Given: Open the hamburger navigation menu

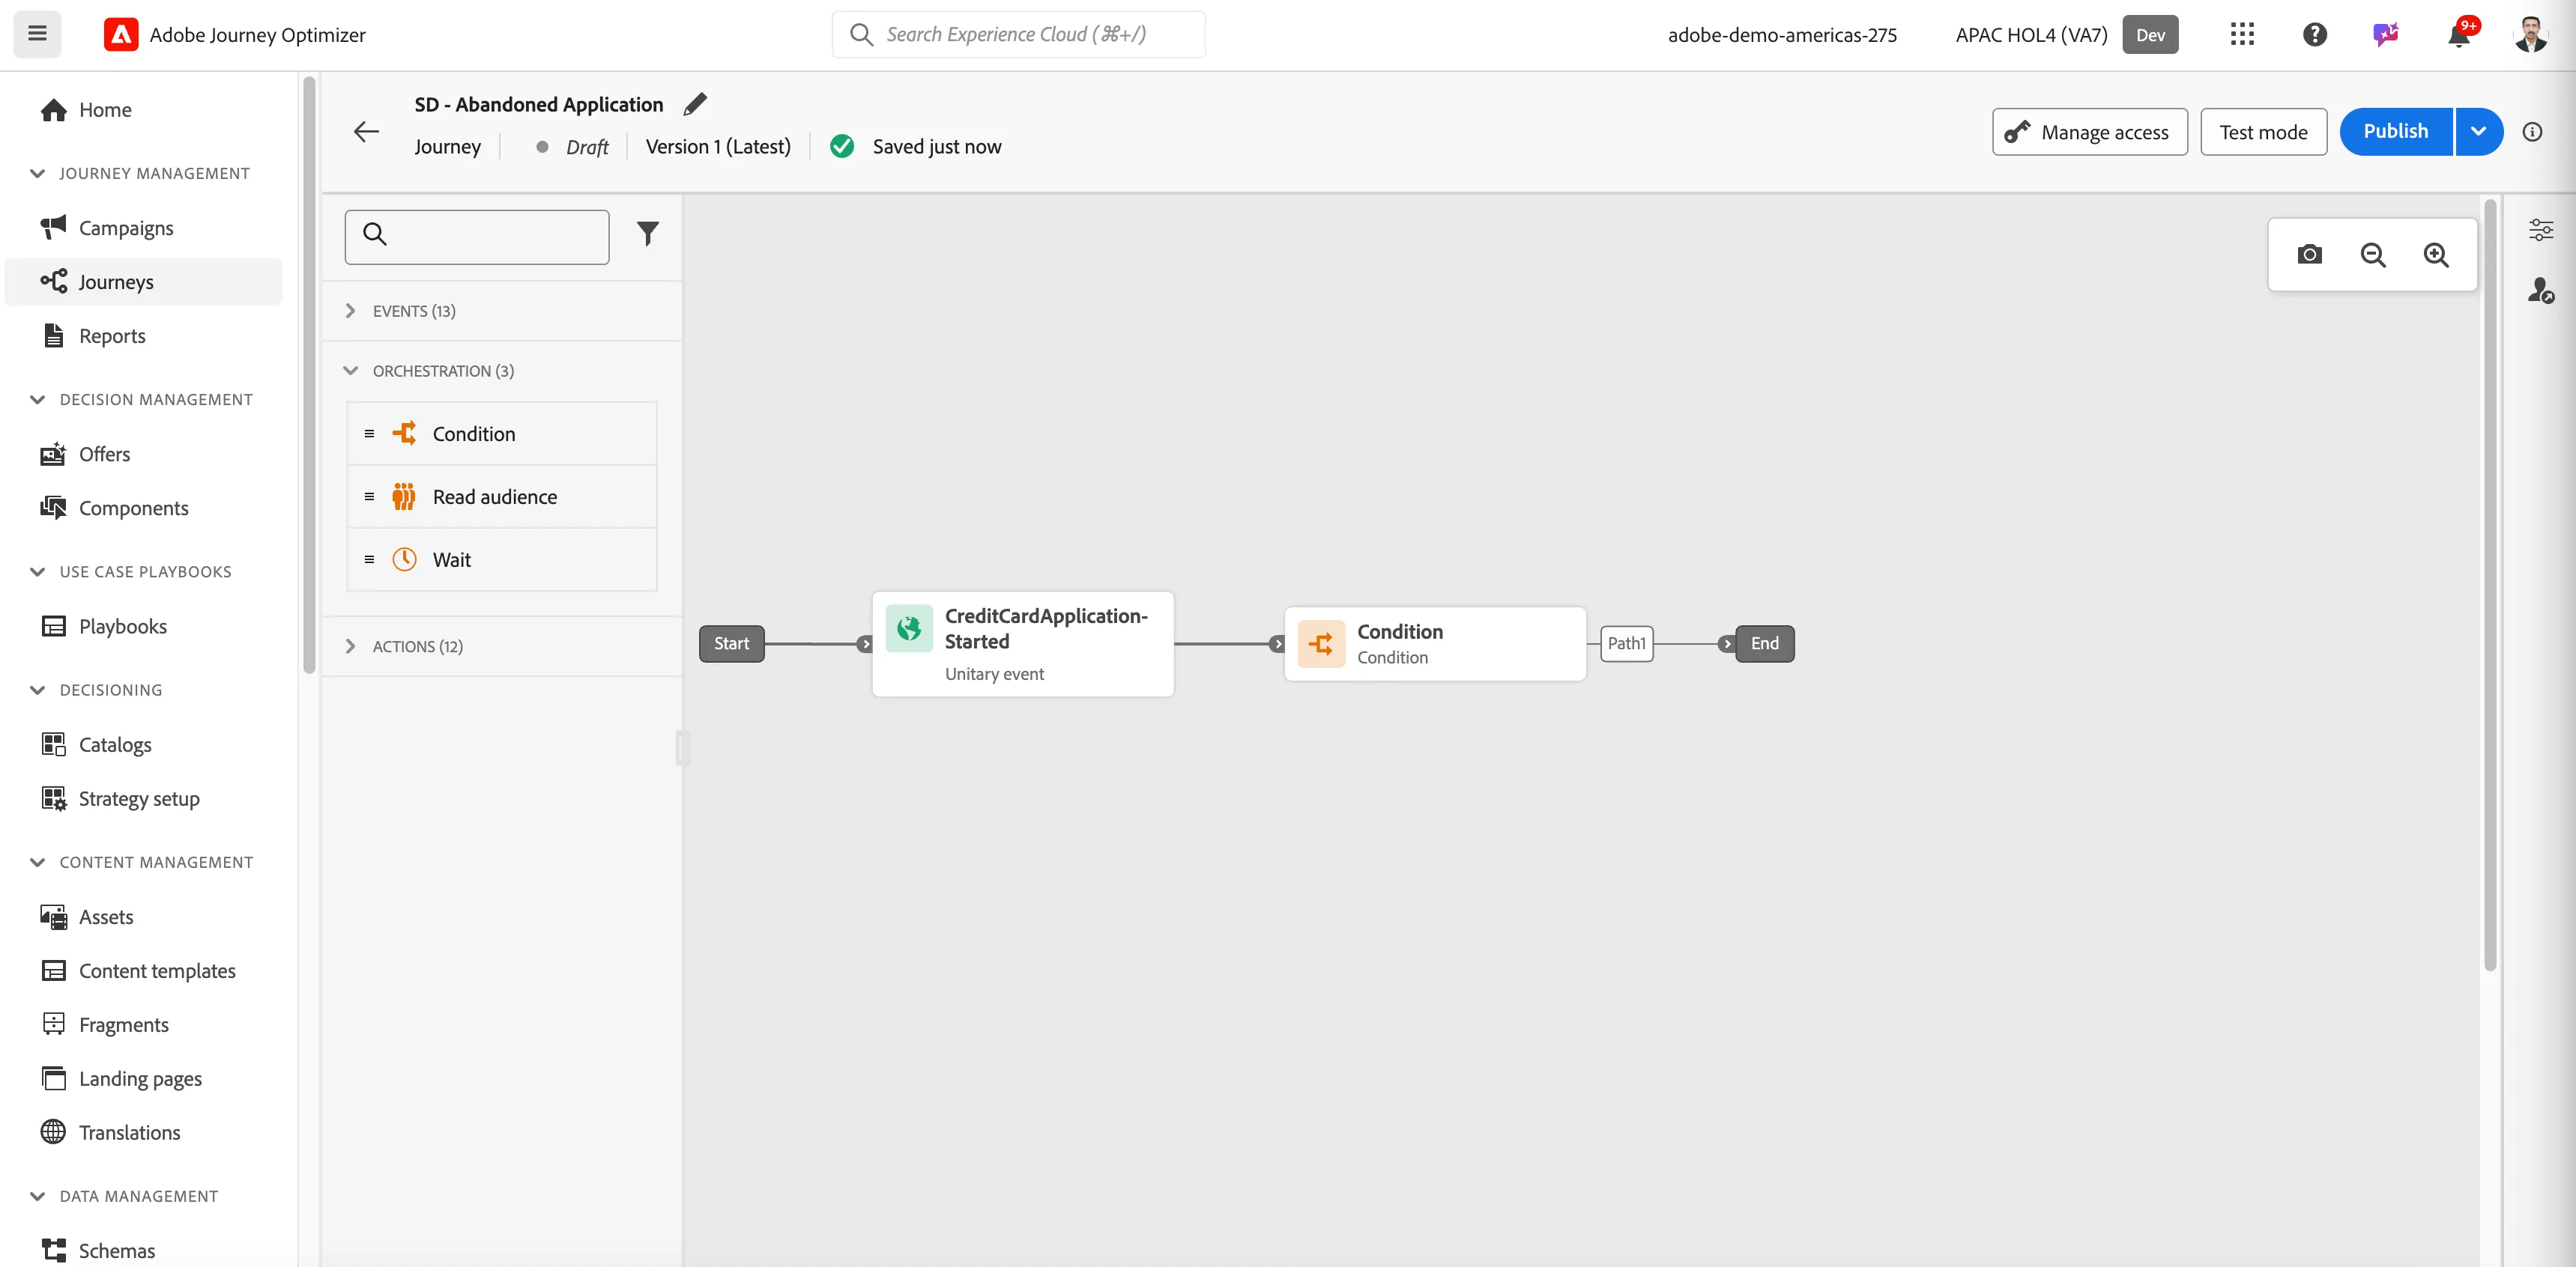Looking at the screenshot, I should point(37,34).
